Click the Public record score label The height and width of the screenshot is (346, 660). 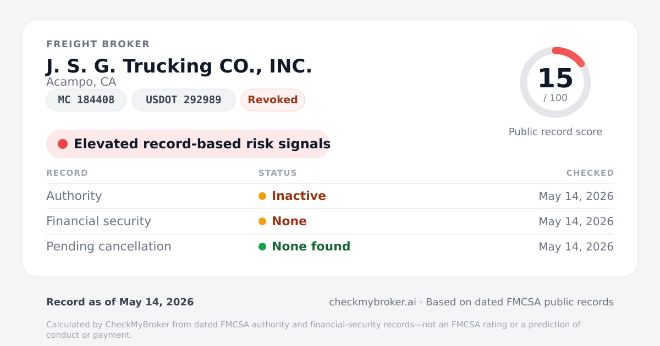[555, 132]
